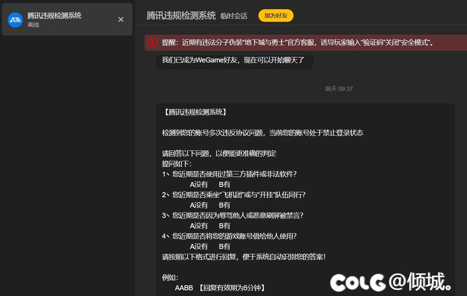Click question 4 about 游戏账号借给他人使用
This screenshot has width=467, height=296.
click(x=229, y=236)
